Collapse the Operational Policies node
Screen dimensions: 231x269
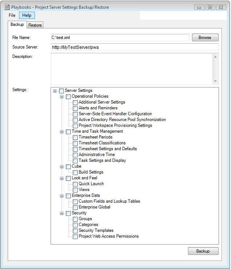[61, 97]
